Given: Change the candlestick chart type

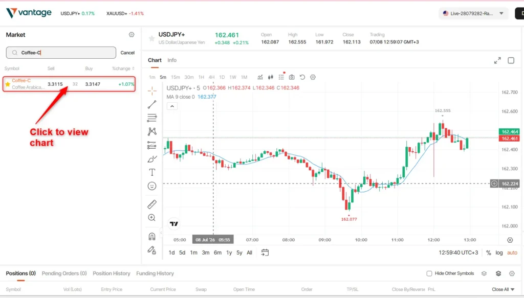Looking at the screenshot, I should [270, 77].
